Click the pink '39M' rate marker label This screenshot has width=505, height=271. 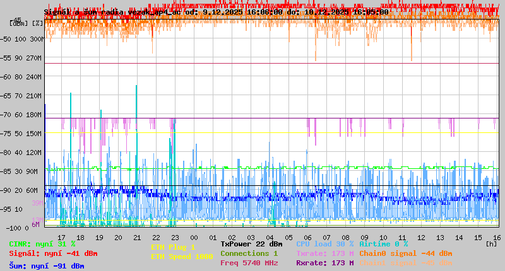(37, 203)
